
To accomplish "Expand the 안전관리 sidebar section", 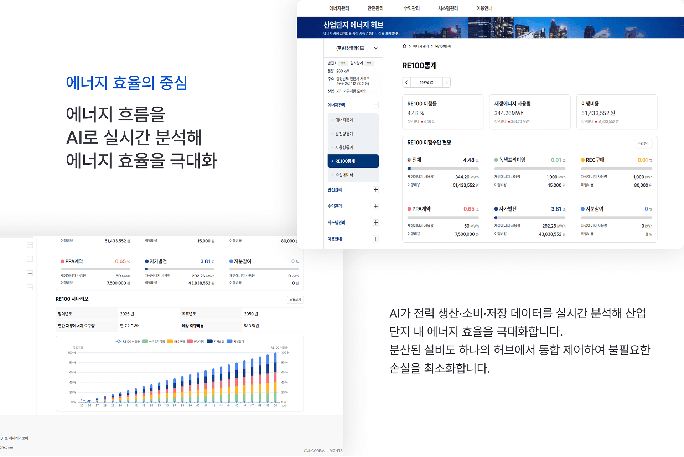I will (x=375, y=190).
